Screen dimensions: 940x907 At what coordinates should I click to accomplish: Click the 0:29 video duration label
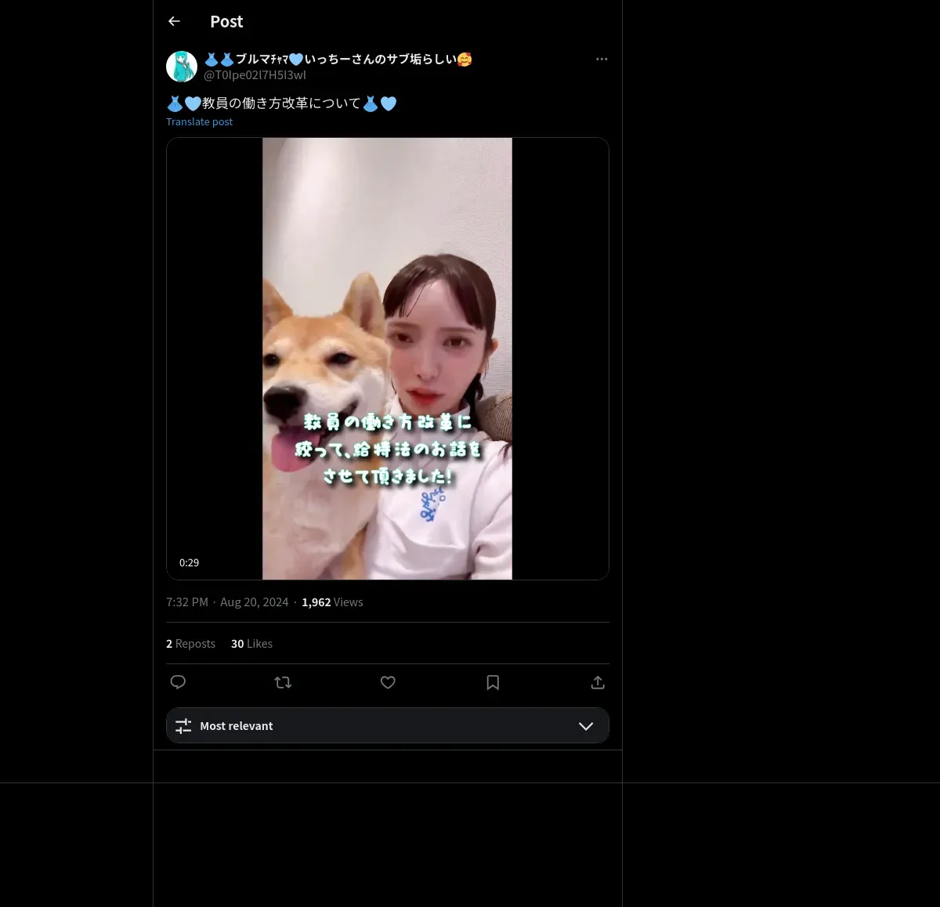point(189,562)
